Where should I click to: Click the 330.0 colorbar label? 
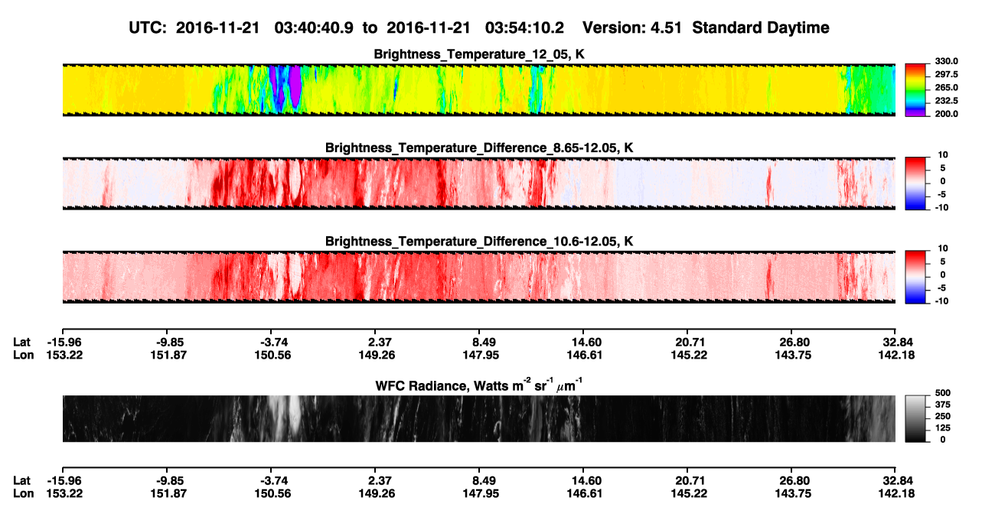[946, 61]
